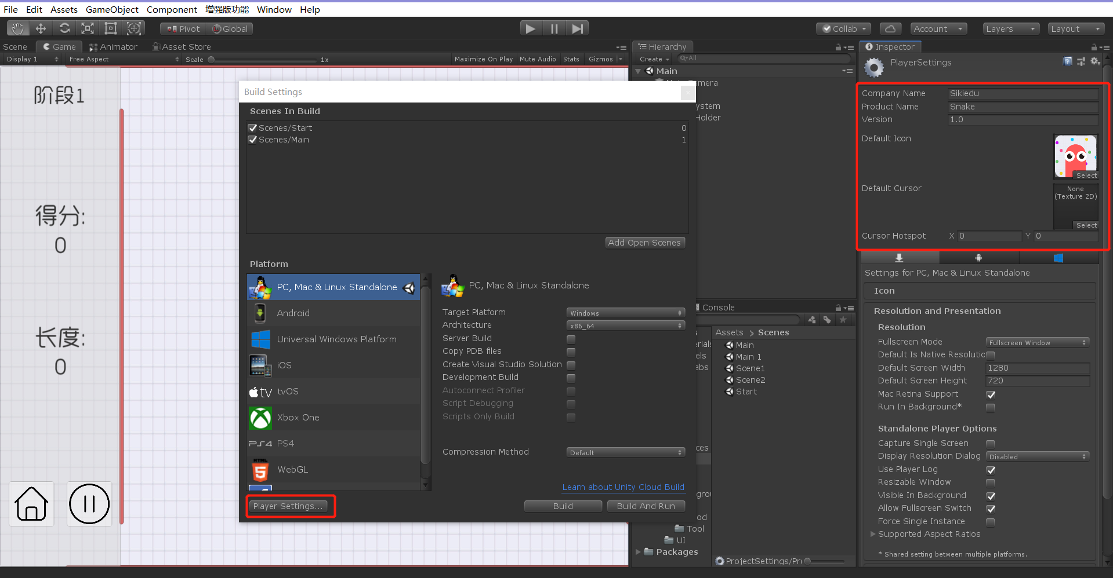Viewport: 1113px width, 578px height.
Task: Switch to the standalone settings tab icon in Inspector
Action: tap(900, 258)
